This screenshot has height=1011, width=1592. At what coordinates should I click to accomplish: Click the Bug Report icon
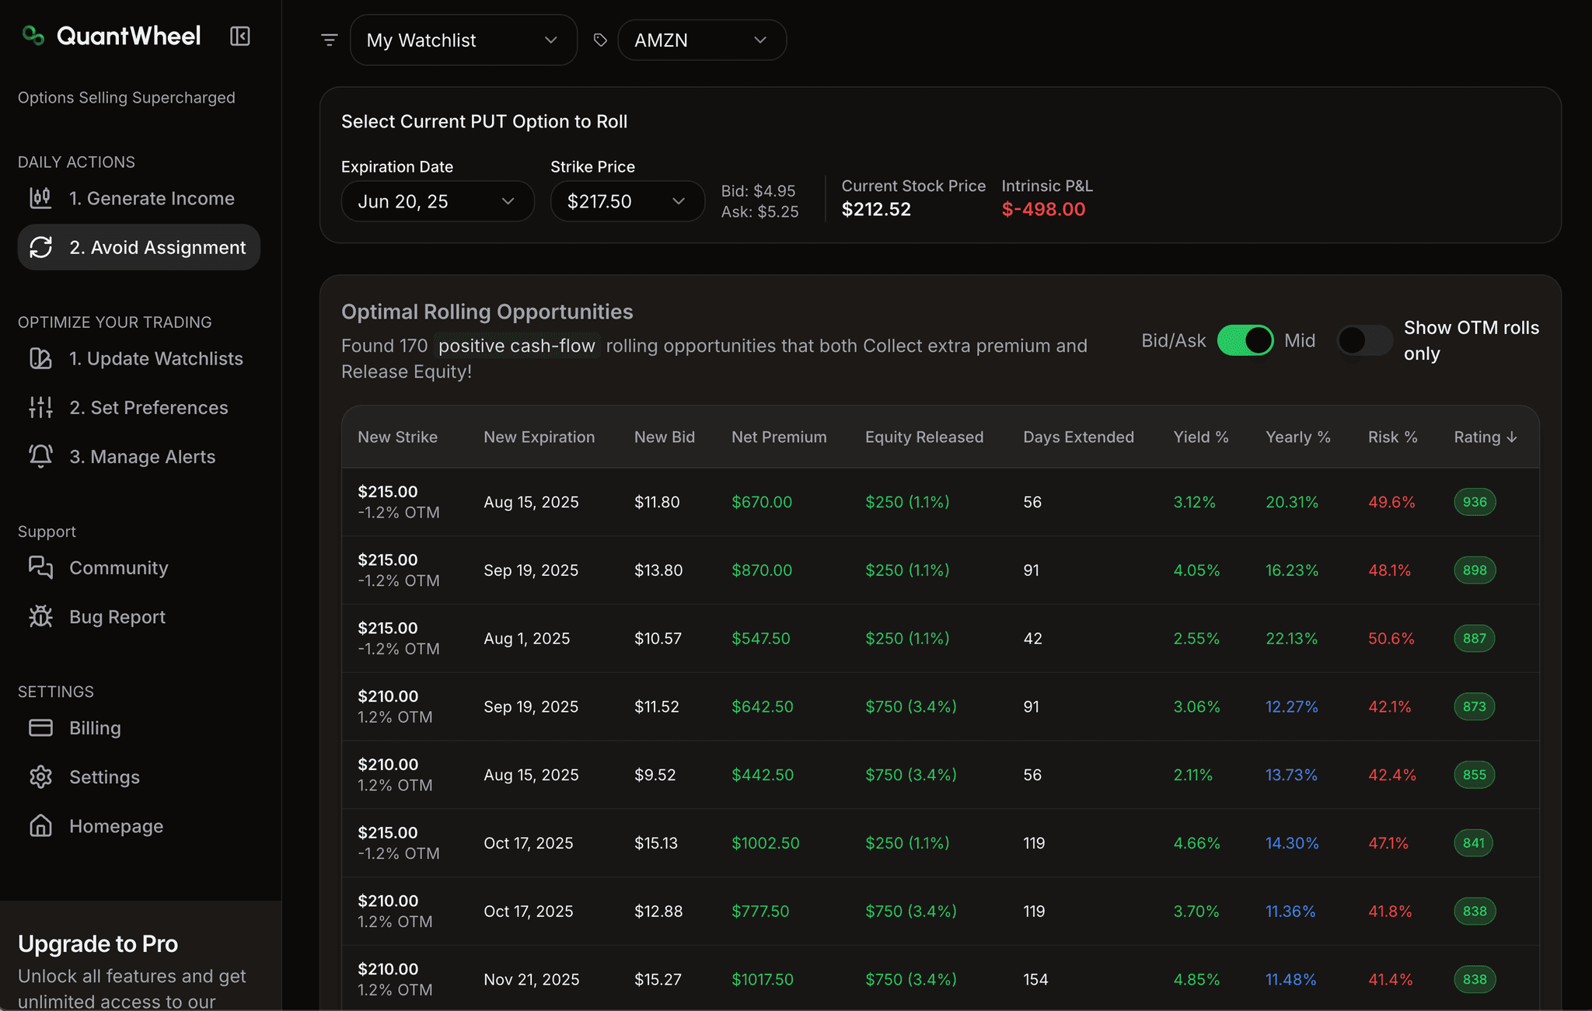click(x=40, y=616)
